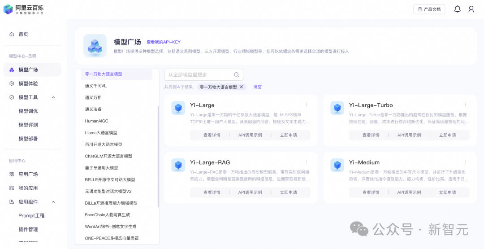The width and height of the screenshot is (484, 249).
Task: Collapse the 应用组件 section chevron
Action: pos(53,202)
